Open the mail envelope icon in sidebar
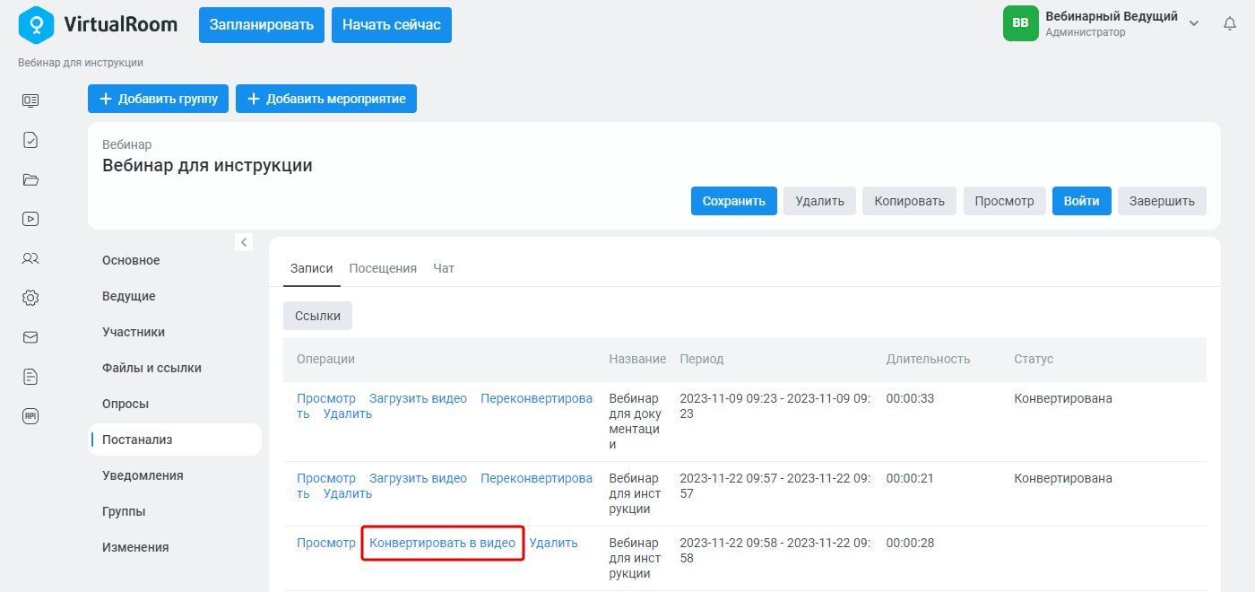 30,337
